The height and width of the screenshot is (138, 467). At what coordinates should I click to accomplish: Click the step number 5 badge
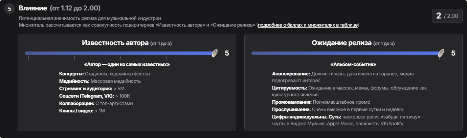(9, 9)
